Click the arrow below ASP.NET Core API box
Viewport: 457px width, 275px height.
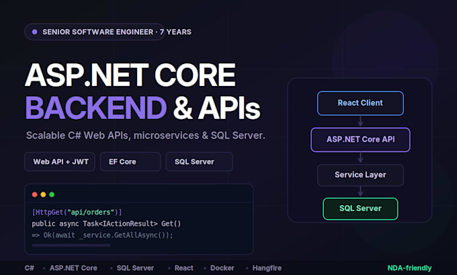pyautogui.click(x=360, y=158)
